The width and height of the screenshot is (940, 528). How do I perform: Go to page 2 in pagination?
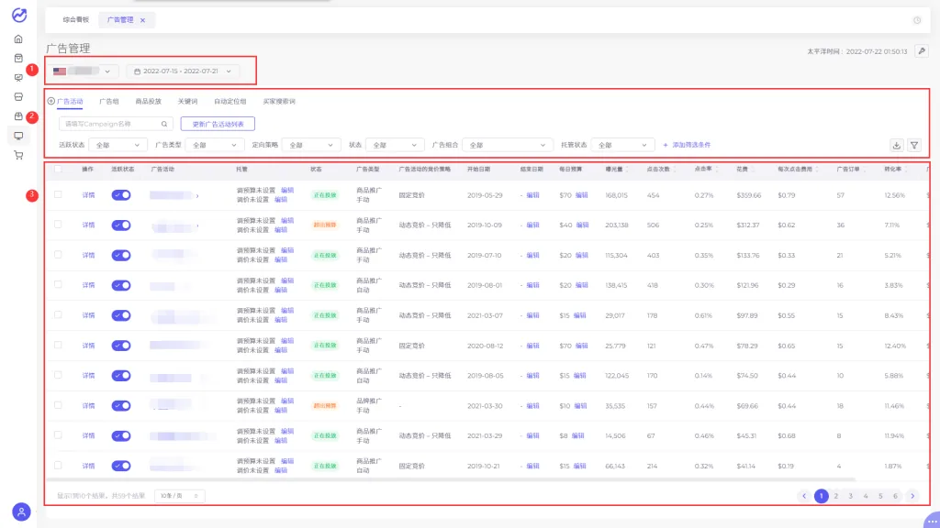(x=835, y=496)
